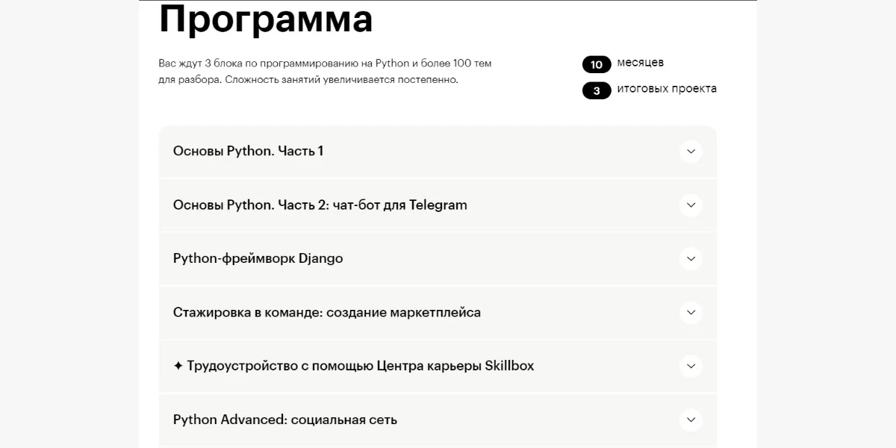Click the sparkle icon before Трудоустройство
Image resolution: width=896 pixels, height=448 pixels.
pyautogui.click(x=178, y=366)
